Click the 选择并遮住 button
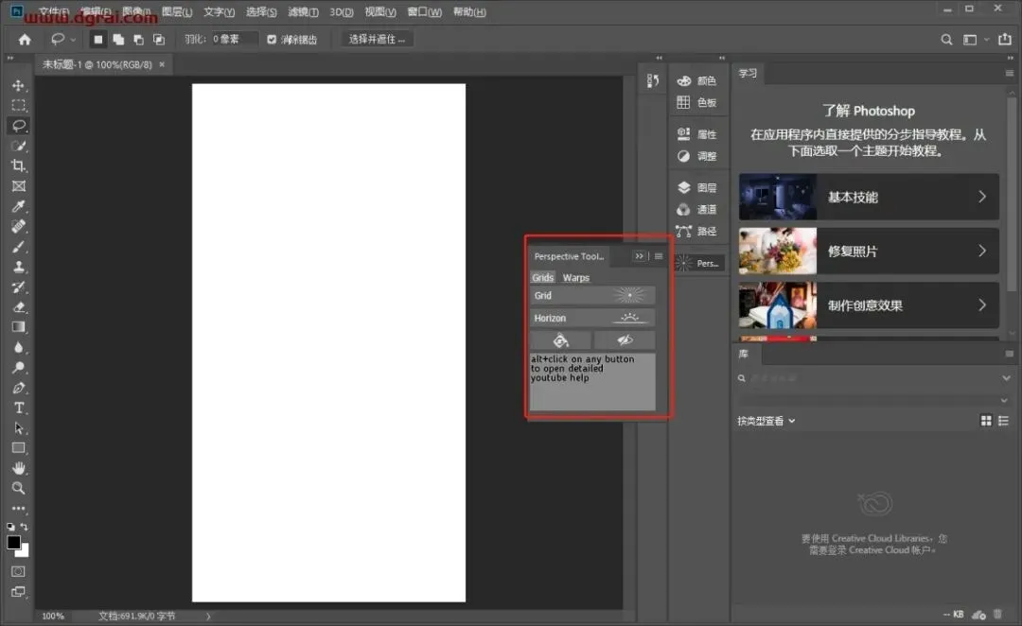The image size is (1022, 626). pyautogui.click(x=377, y=39)
